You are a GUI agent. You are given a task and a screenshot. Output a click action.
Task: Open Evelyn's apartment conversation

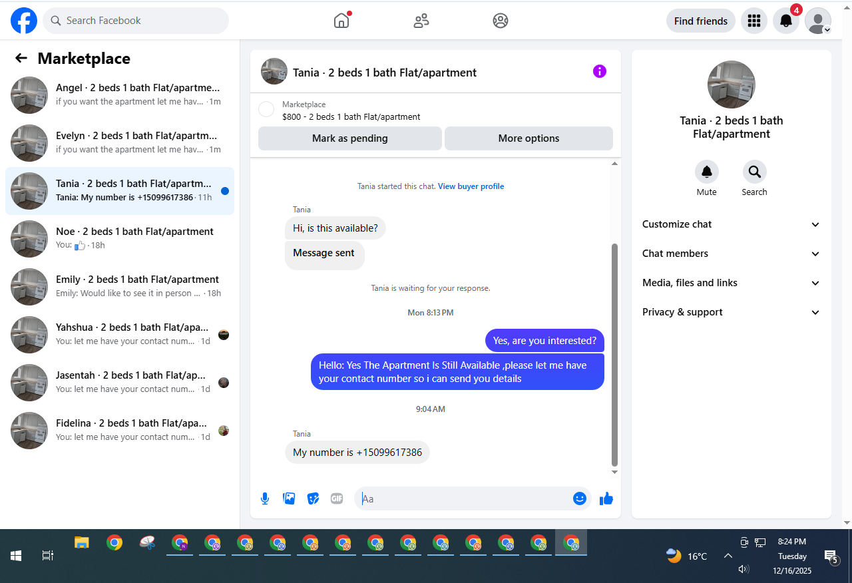click(120, 143)
